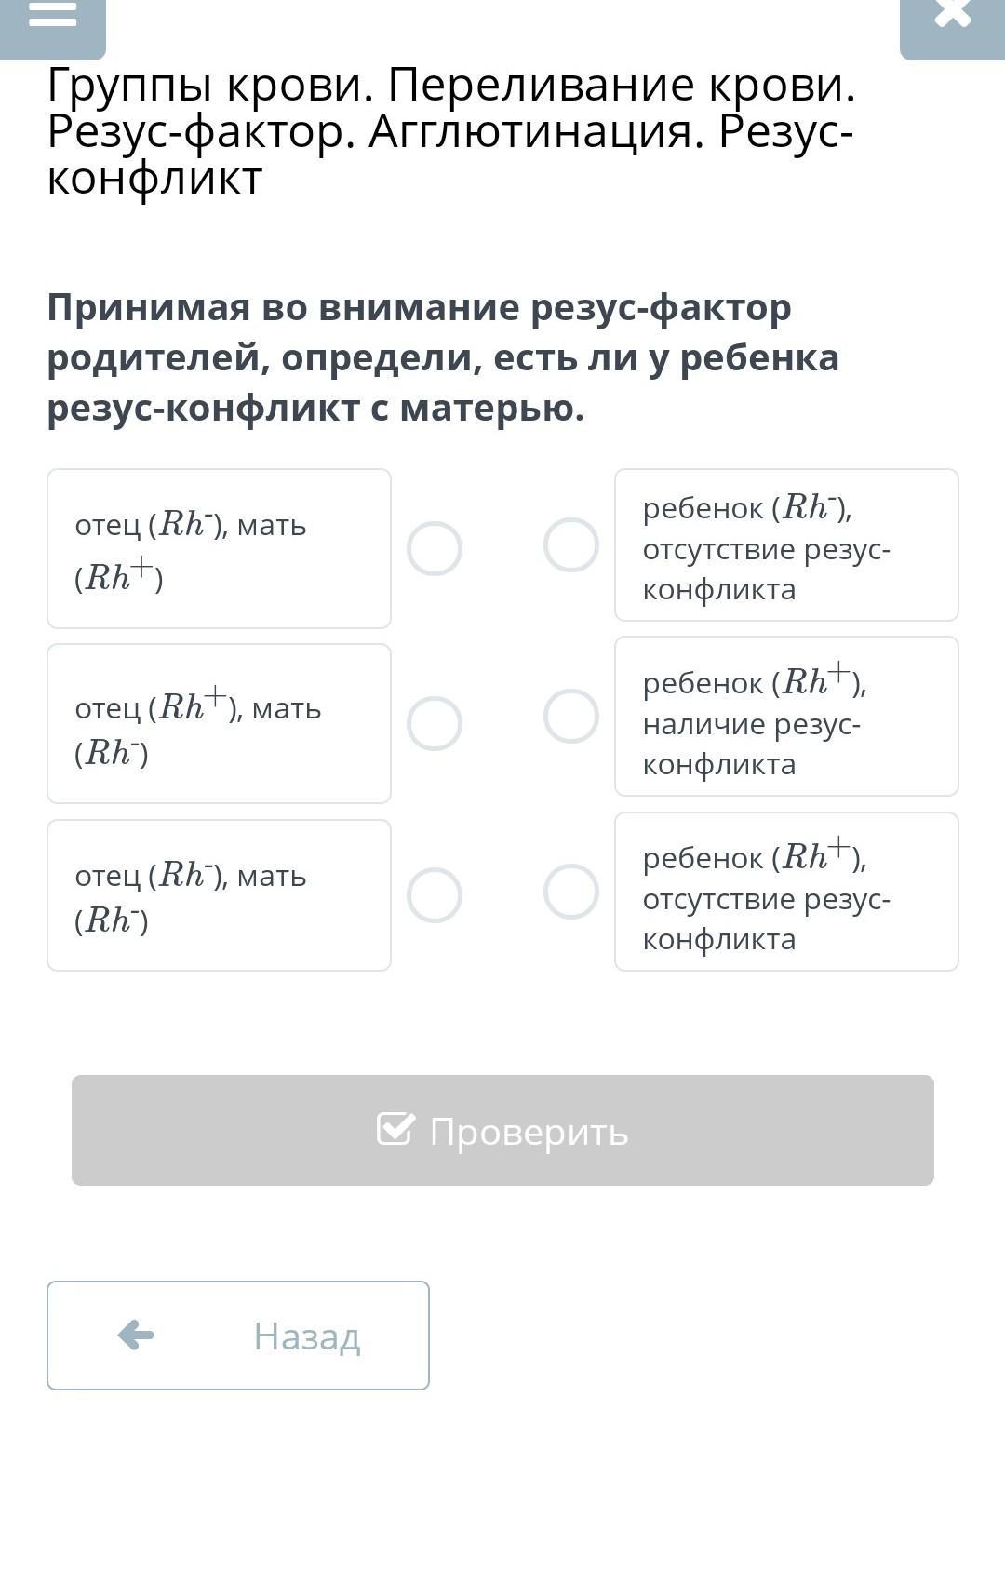Image resolution: width=1005 pixels, height=1571 pixels.
Task: Select radio for child Rh+ with conflict present
Action: pos(570,717)
